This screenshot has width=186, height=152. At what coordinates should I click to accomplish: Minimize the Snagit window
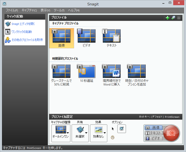(164, 3)
